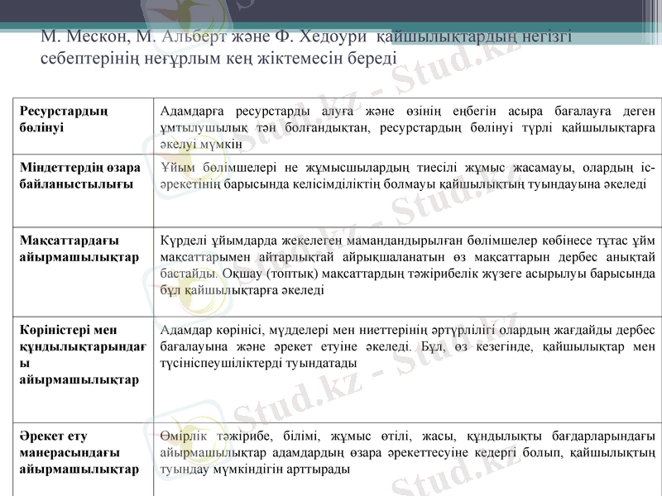Click the 'Әрекет ету манерасындағы айырмашылықтар' cell
Viewport: 662px width, 496px height.
click(x=79, y=453)
